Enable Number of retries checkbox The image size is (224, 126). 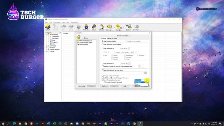[x=103, y=66]
